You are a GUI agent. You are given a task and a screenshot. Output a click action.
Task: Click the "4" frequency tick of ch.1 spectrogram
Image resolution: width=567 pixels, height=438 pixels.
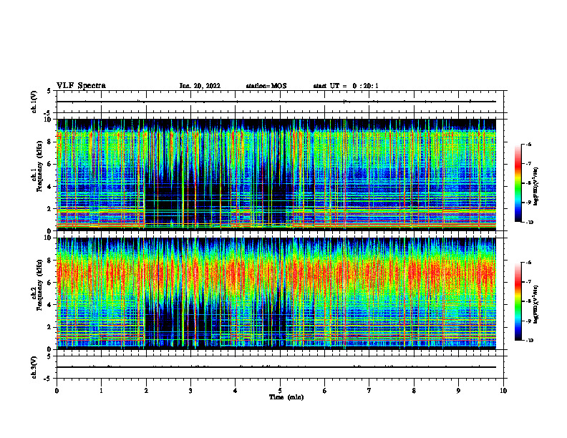point(51,187)
